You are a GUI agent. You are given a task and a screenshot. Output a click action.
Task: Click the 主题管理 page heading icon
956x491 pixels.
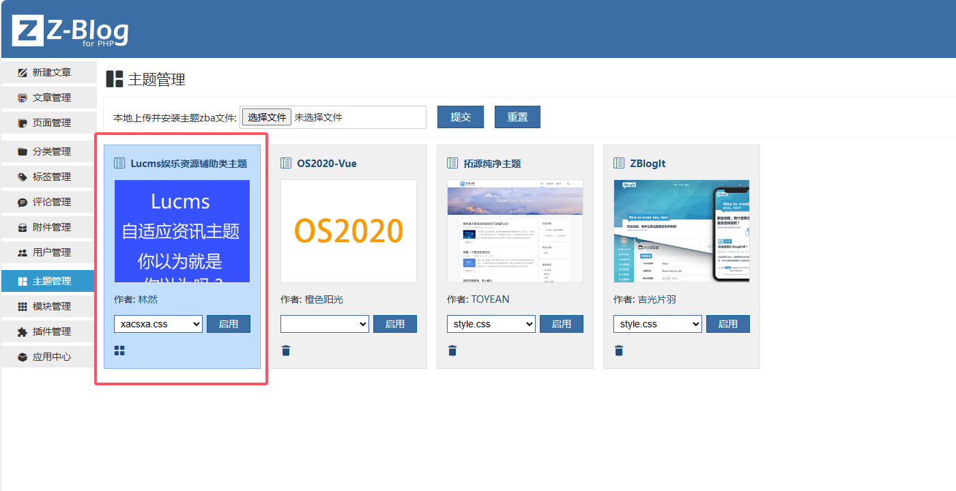115,79
